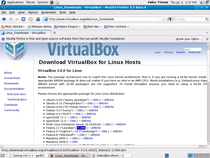Expand the URL bar history dropdown
This screenshot has width=210, height=158.
click(163, 19)
